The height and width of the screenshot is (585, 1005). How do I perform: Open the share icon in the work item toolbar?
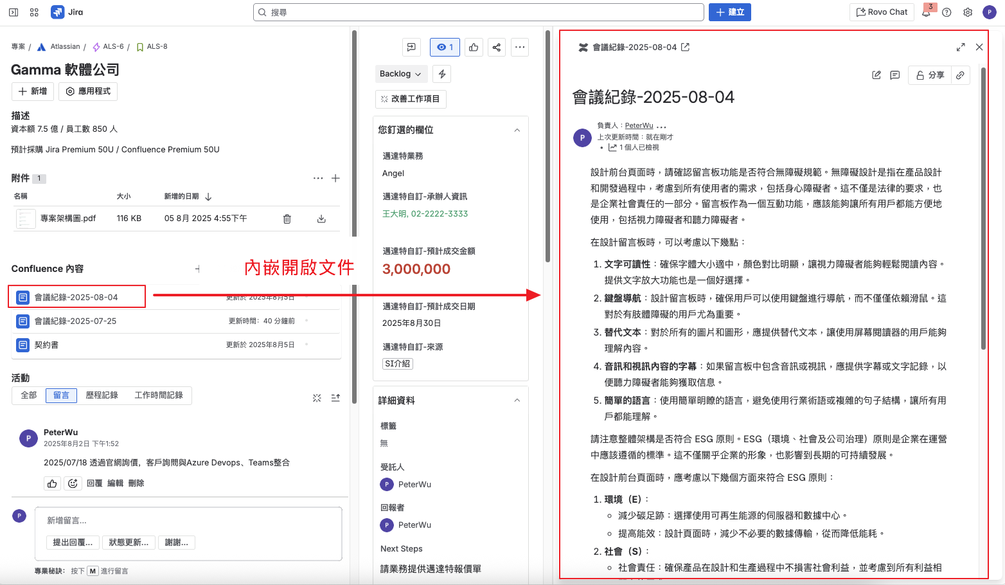496,47
